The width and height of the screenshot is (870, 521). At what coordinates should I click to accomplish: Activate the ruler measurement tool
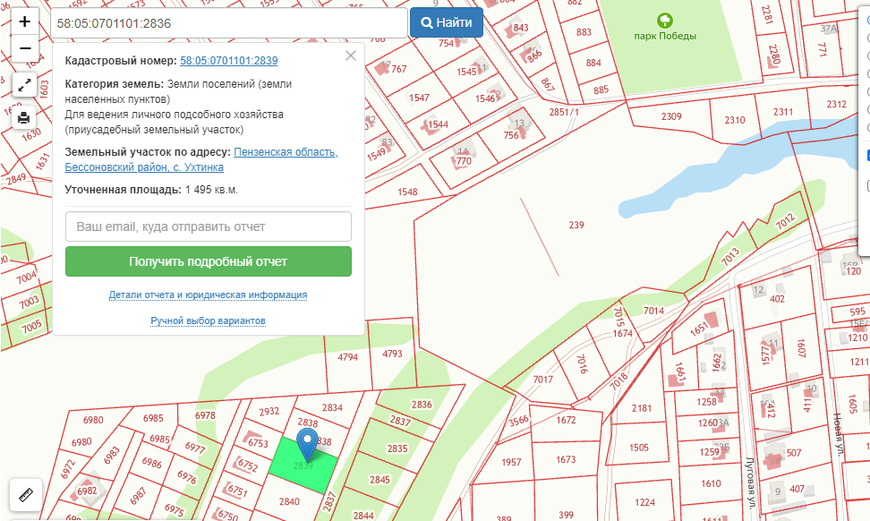click(26, 494)
